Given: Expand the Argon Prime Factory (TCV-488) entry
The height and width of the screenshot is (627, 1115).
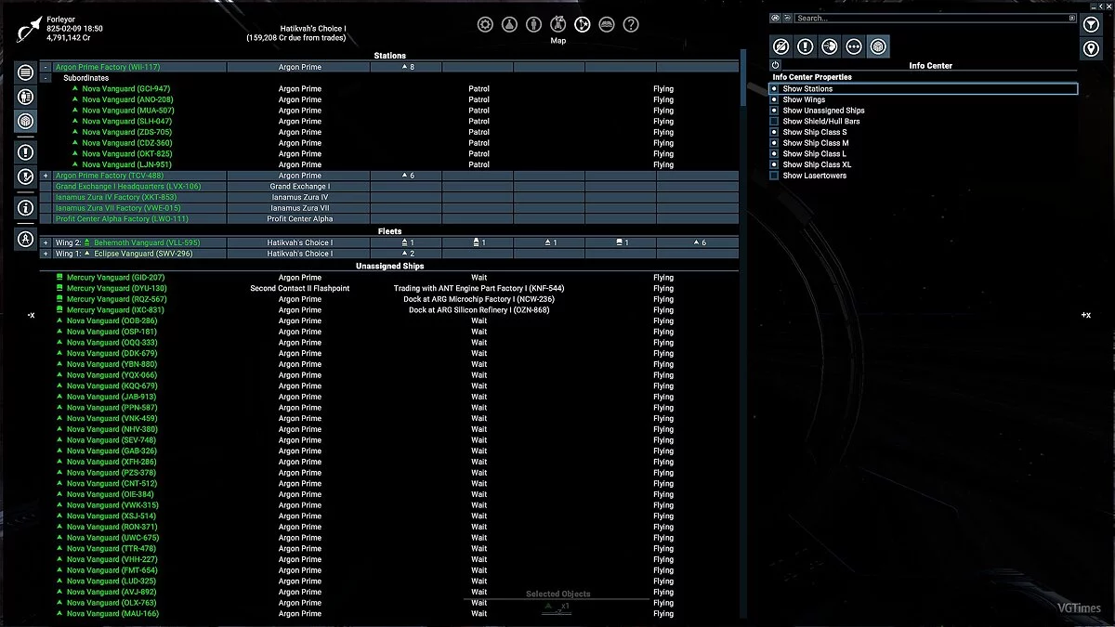Looking at the screenshot, I should pos(44,175).
